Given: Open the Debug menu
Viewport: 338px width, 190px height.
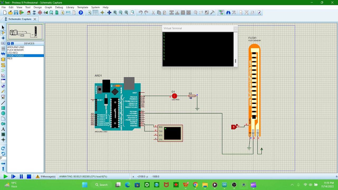Looking at the screenshot, I should tap(59, 7).
